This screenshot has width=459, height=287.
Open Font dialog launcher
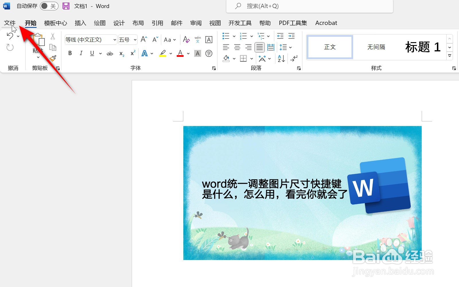214,68
